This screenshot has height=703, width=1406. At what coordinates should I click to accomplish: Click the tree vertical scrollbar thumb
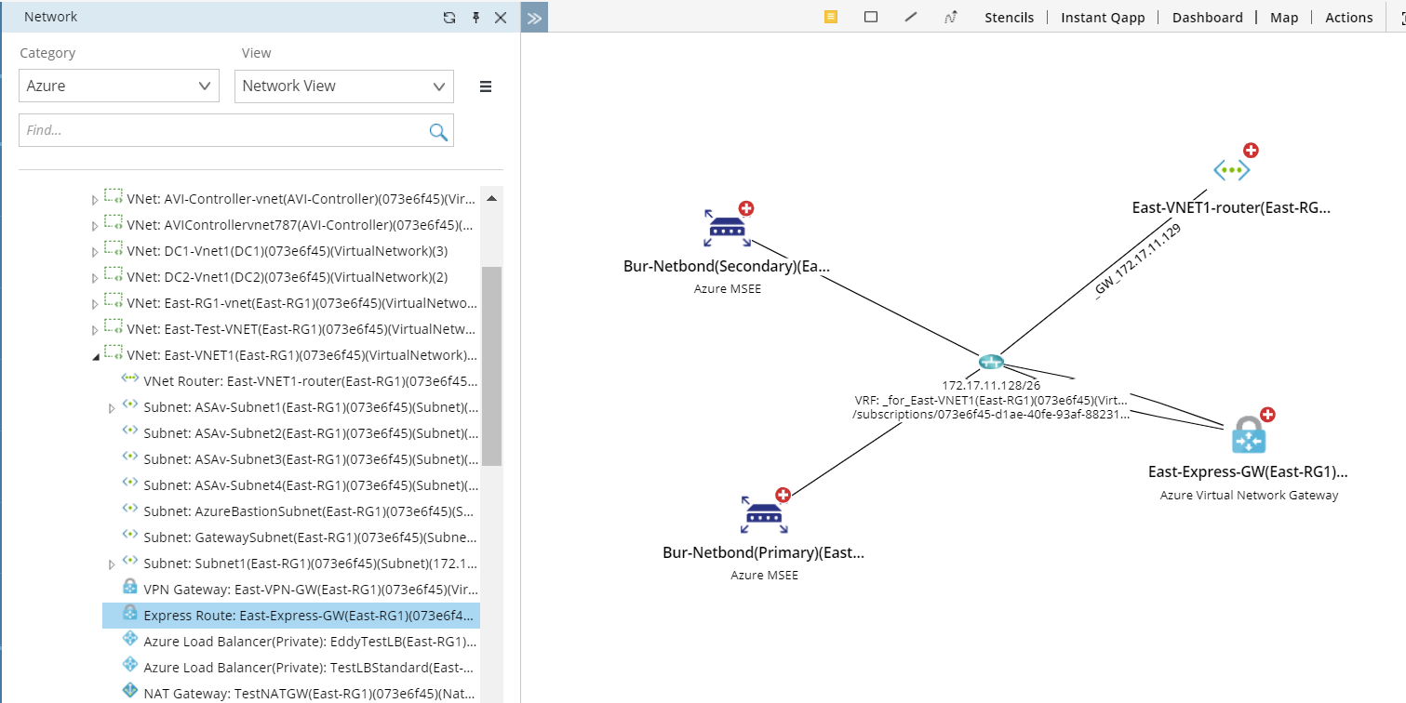click(492, 365)
